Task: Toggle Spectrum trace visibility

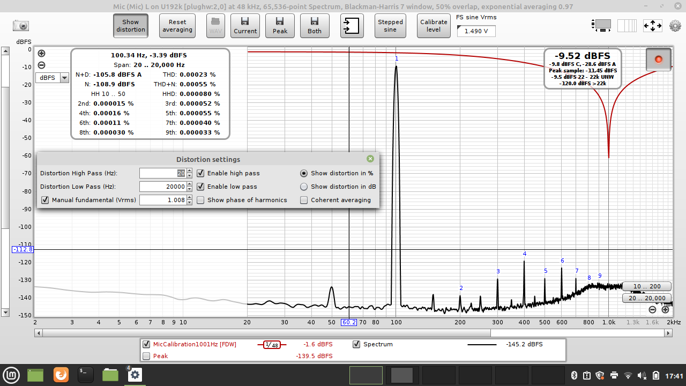Action: 356,344
